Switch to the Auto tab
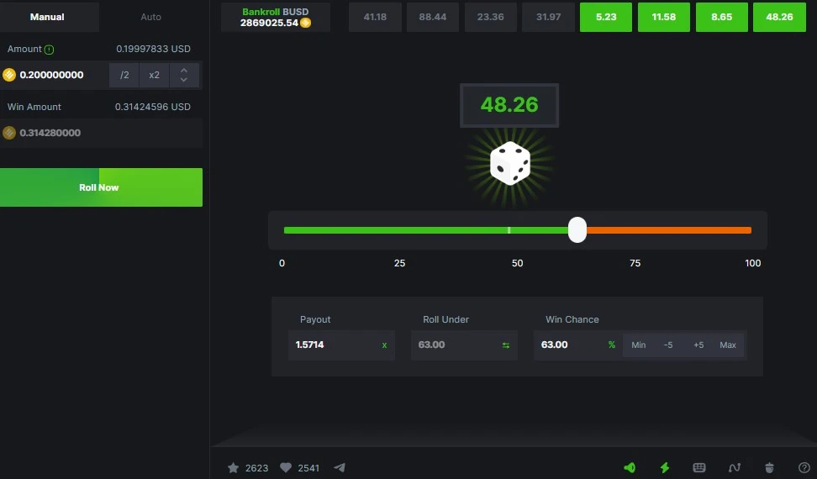817x479 pixels. (x=150, y=17)
